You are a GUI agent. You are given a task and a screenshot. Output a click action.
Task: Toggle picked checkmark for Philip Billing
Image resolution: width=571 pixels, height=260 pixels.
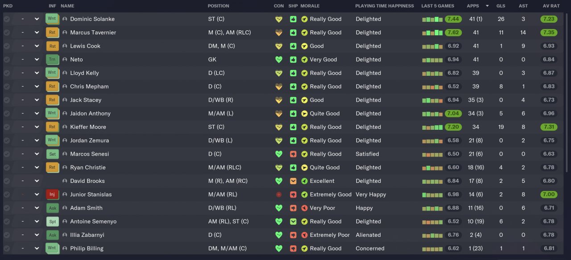click(7, 248)
